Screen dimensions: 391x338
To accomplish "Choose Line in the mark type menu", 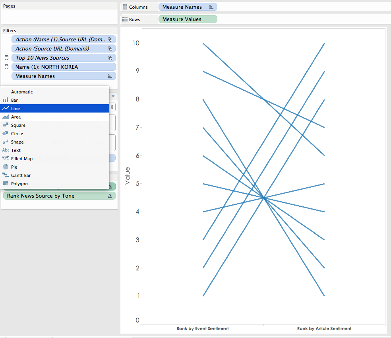I will tap(54, 108).
